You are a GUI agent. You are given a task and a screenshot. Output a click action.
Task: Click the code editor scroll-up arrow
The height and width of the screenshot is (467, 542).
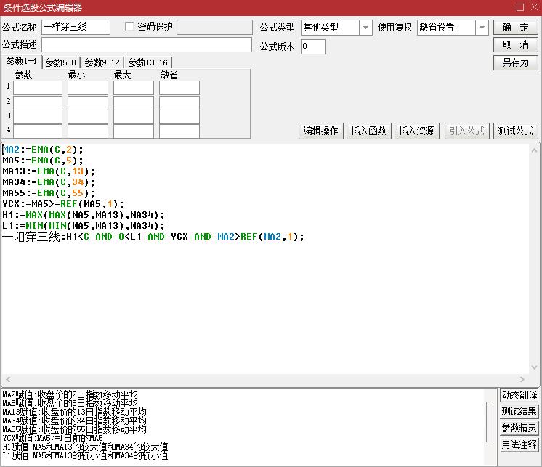534,150
